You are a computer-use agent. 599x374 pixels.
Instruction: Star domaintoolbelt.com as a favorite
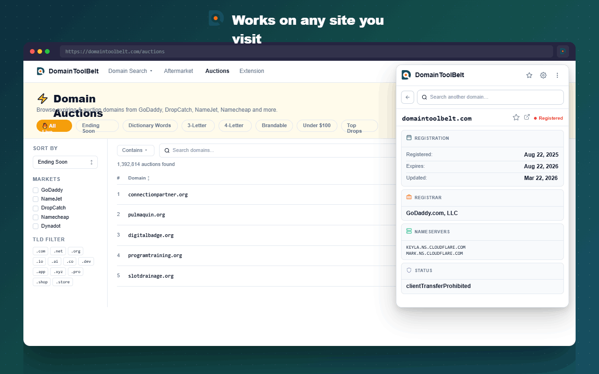tap(516, 117)
